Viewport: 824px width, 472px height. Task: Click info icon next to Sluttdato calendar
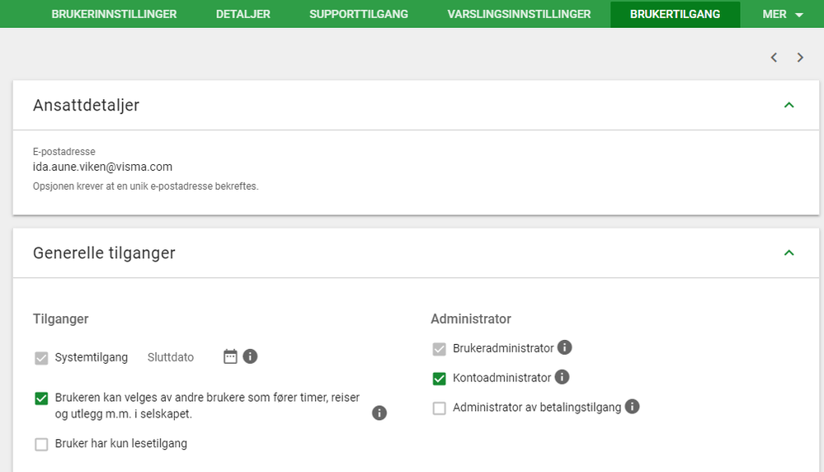click(251, 356)
